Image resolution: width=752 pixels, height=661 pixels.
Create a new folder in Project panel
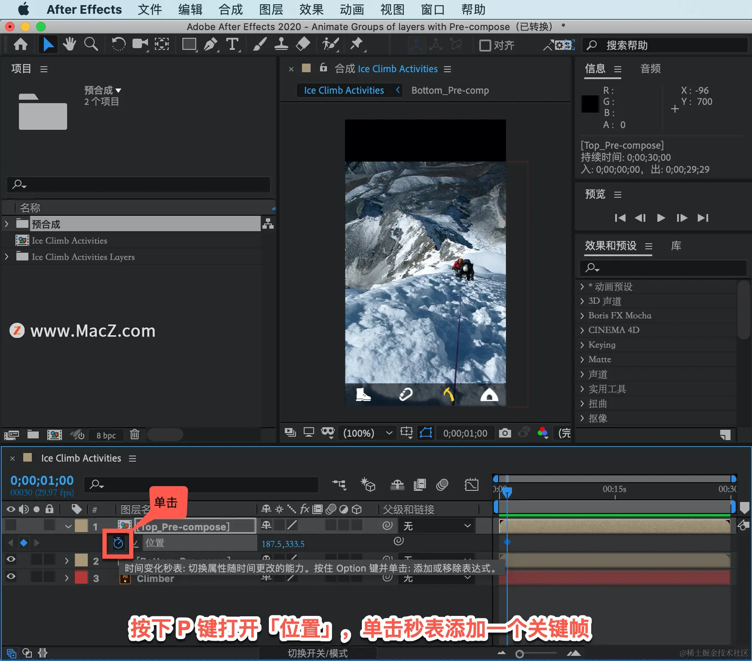pyautogui.click(x=33, y=435)
